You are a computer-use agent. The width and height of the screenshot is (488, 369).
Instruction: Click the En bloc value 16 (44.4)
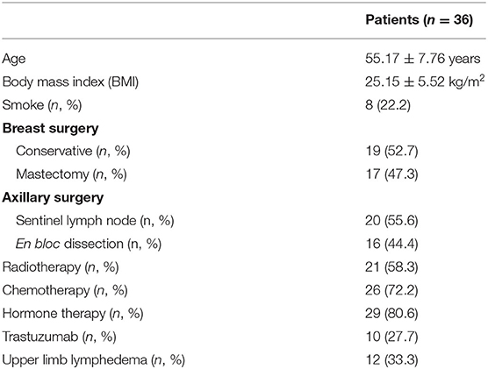click(391, 244)
